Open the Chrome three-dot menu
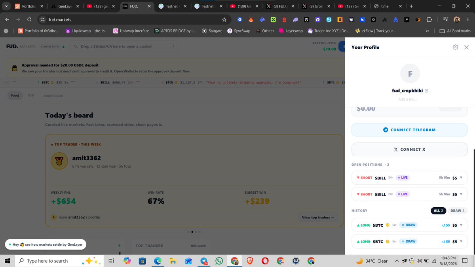This screenshot has height=267, width=475. click(468, 19)
